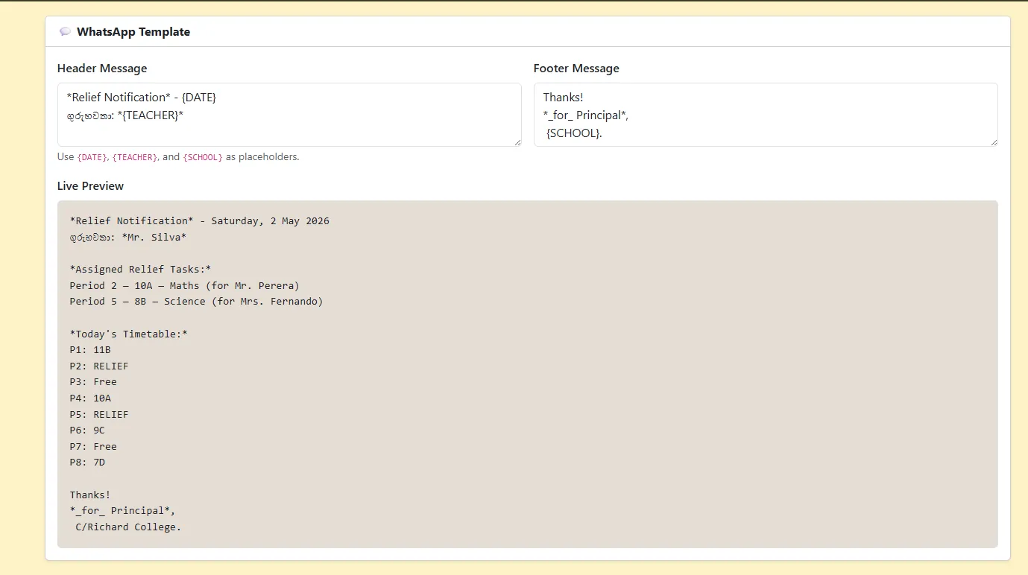Screen dimensions: 1028x575
Task: Click the preview text "*Mr. Silva*"
Action: tap(154, 238)
